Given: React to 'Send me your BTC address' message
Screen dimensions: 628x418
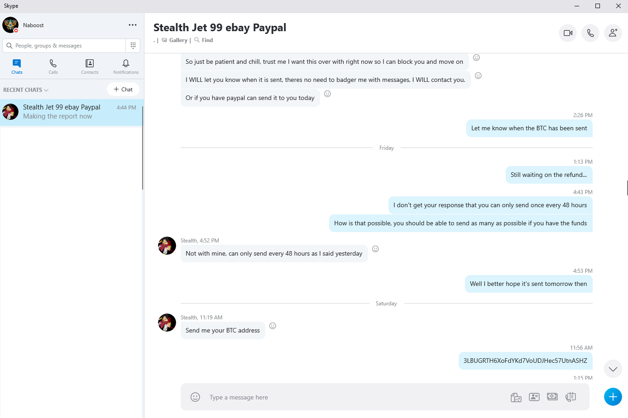Looking at the screenshot, I should coord(273,326).
